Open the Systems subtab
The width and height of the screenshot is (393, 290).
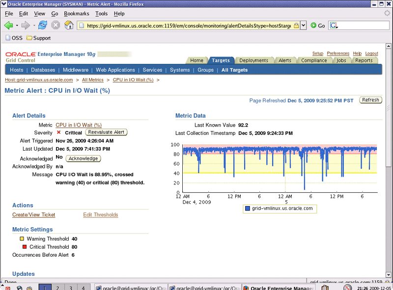(180, 70)
